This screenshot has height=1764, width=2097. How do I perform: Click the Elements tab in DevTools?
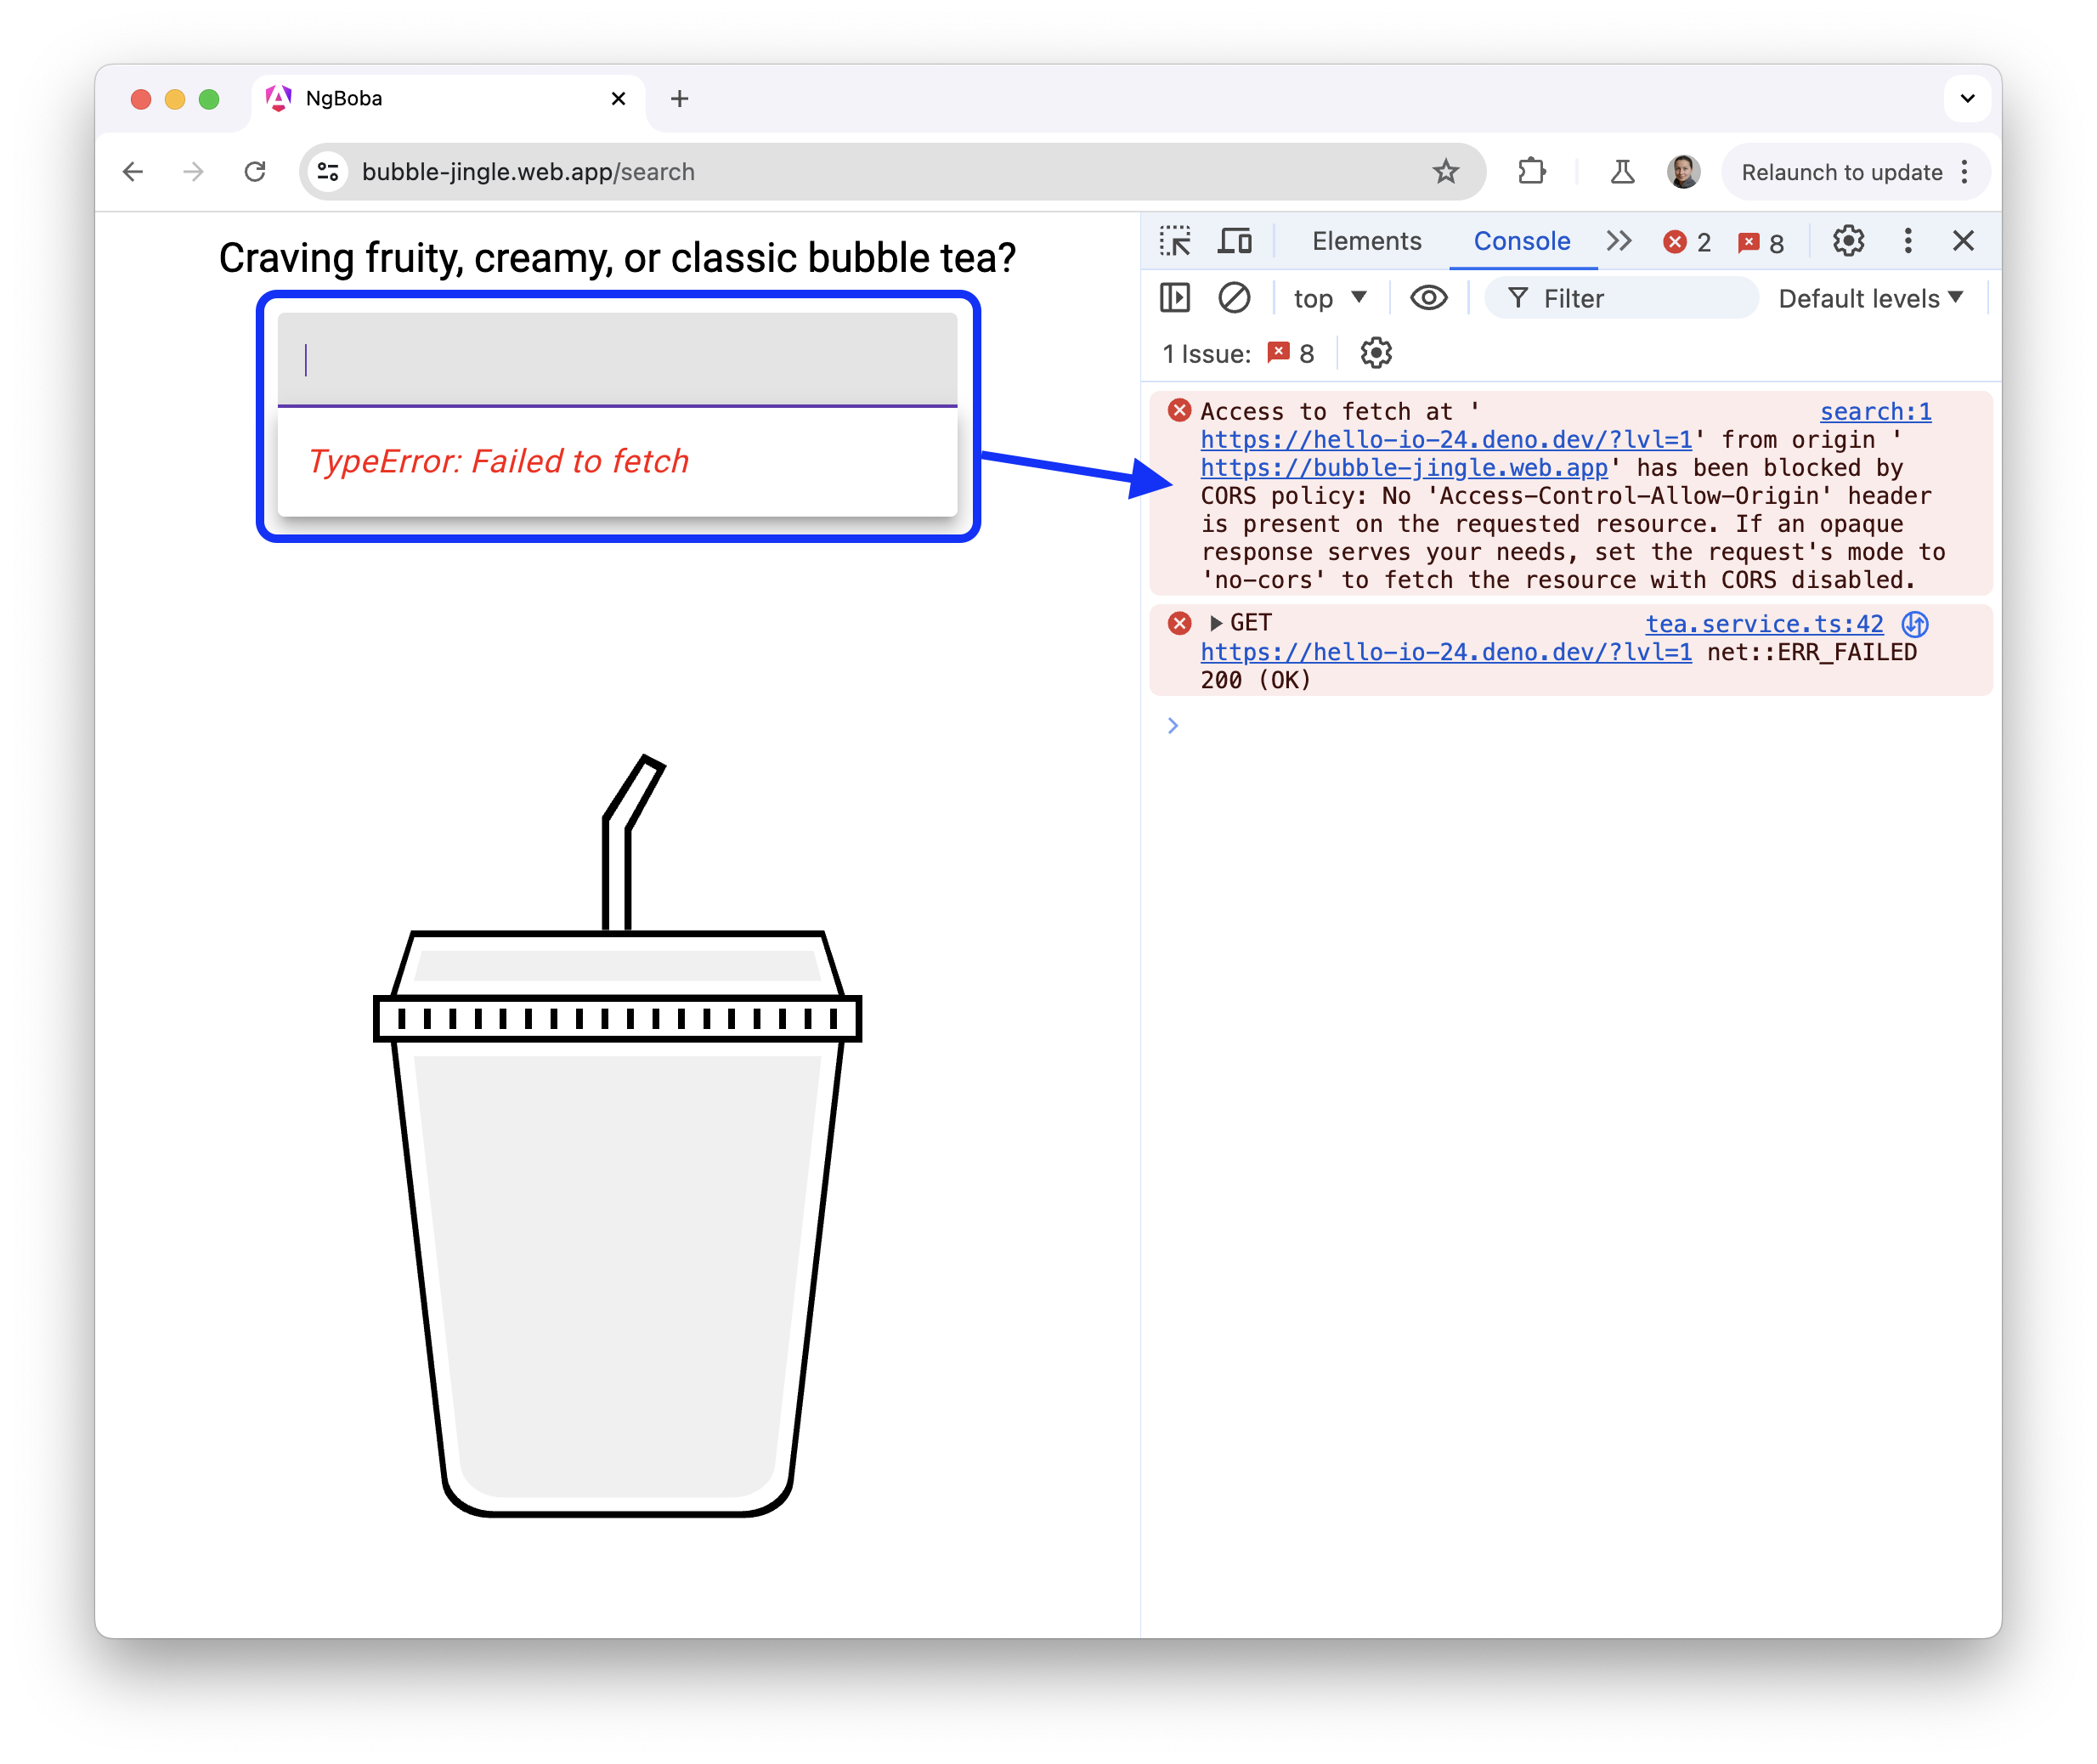point(1364,241)
